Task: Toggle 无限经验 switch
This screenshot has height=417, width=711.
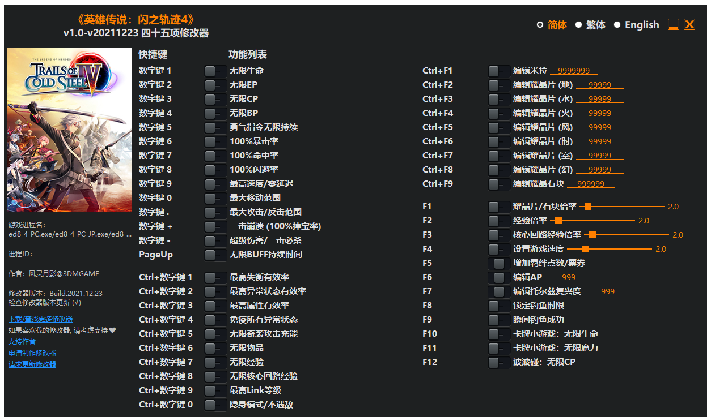Action: [x=215, y=362]
